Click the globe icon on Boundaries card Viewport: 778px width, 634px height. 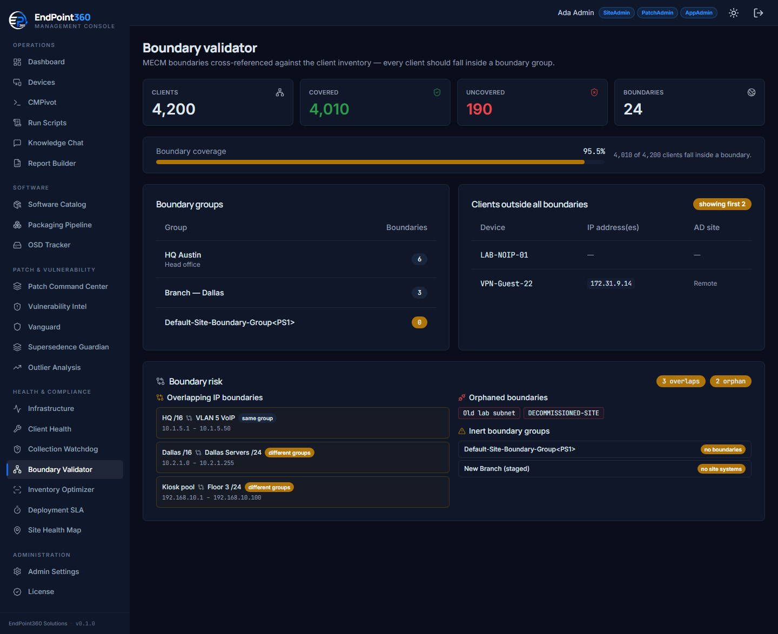coord(752,92)
